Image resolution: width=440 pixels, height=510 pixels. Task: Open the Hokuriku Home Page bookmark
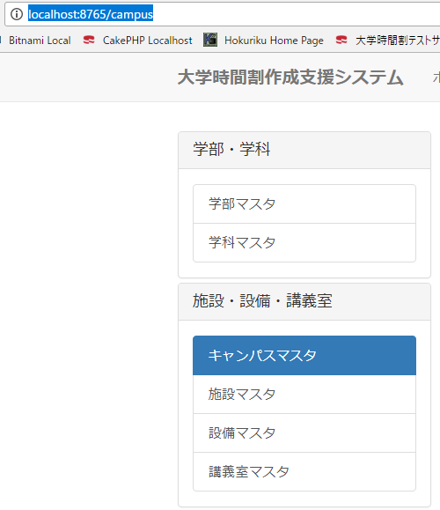[274, 41]
